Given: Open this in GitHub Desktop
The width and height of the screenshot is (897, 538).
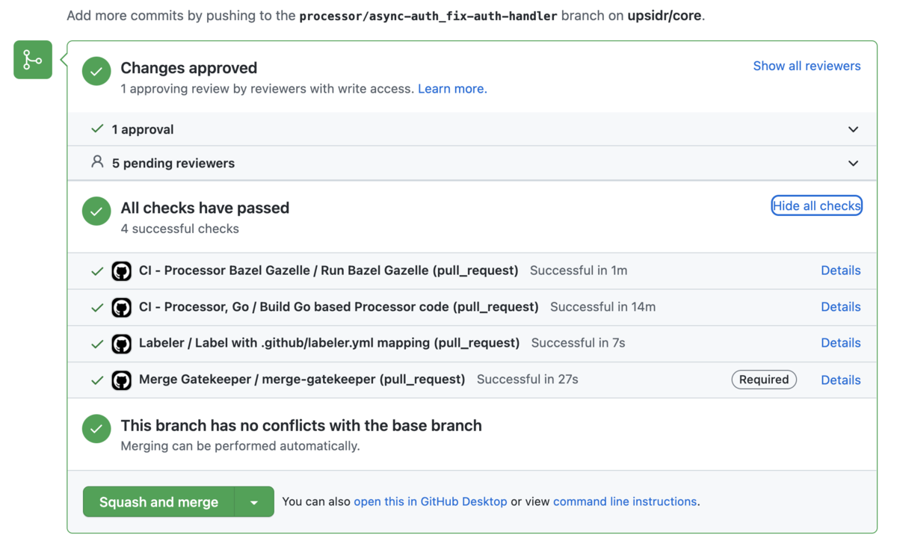Looking at the screenshot, I should point(431,501).
